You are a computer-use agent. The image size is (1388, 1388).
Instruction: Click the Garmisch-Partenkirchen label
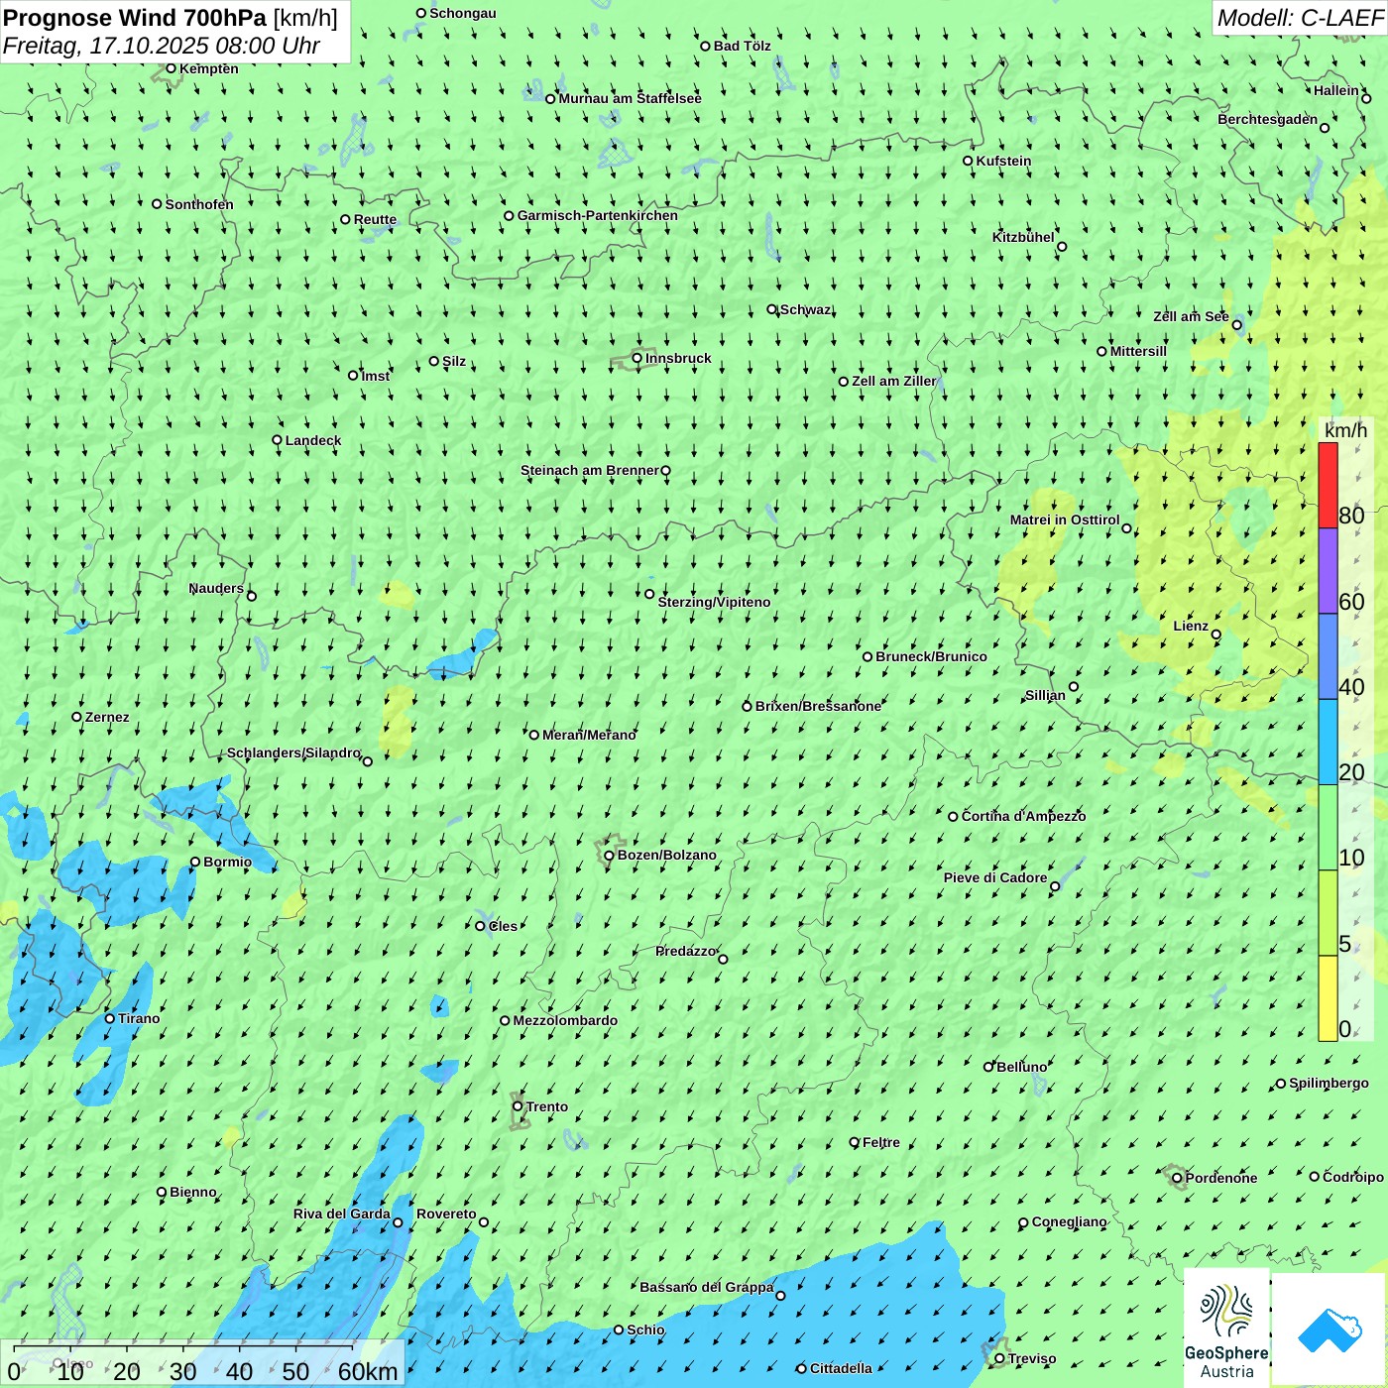(x=598, y=215)
